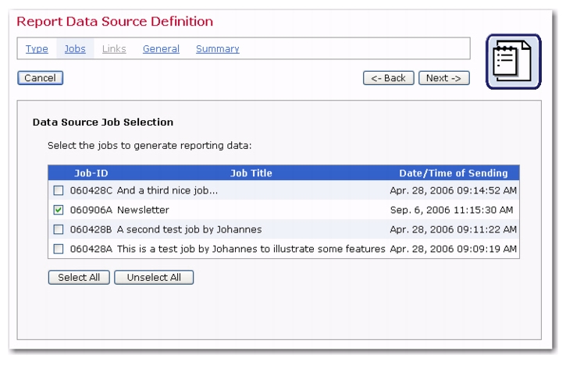Switch to the Jobs tab
The height and width of the screenshot is (369, 566).
pos(75,48)
